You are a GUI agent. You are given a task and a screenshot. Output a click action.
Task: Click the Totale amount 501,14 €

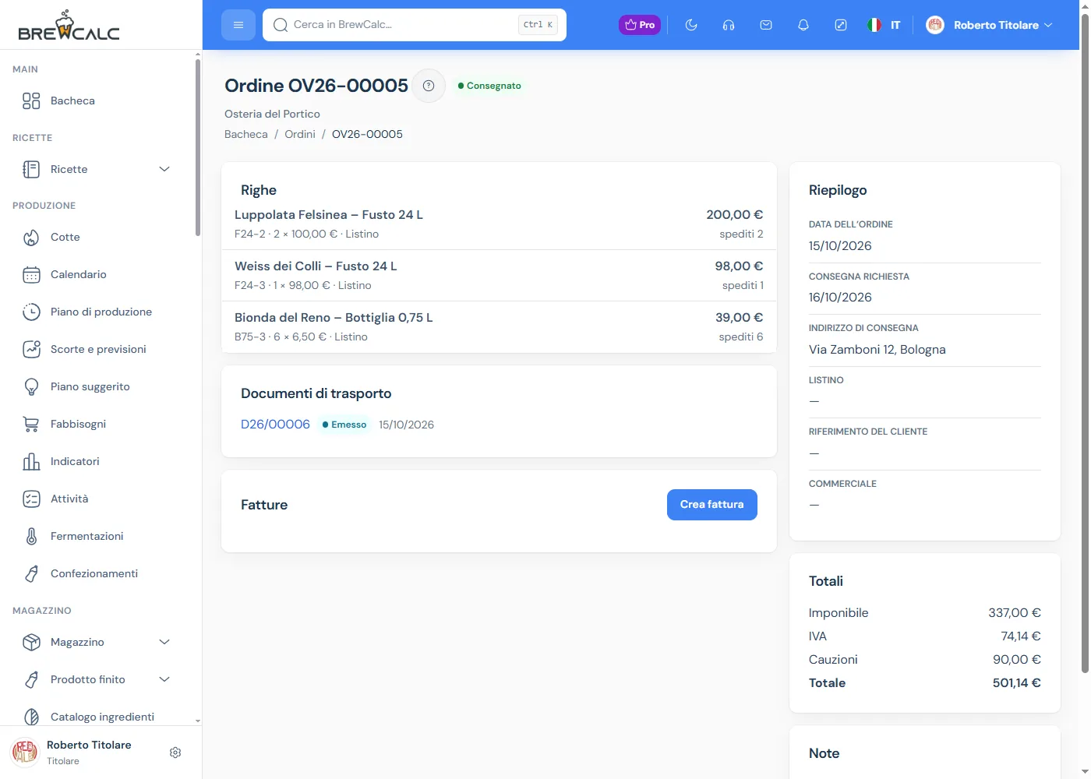click(x=1017, y=683)
